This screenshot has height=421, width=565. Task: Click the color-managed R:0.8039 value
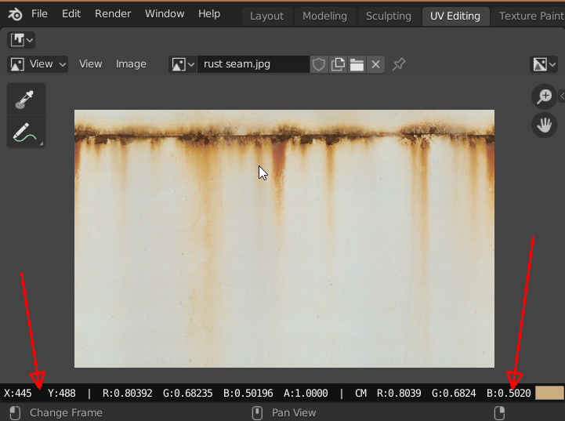399,393
